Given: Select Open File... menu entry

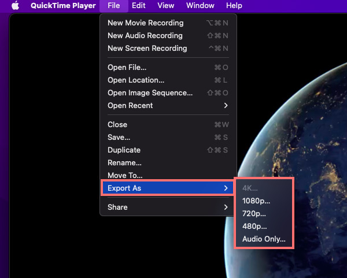Looking at the screenshot, I should tap(168, 68).
